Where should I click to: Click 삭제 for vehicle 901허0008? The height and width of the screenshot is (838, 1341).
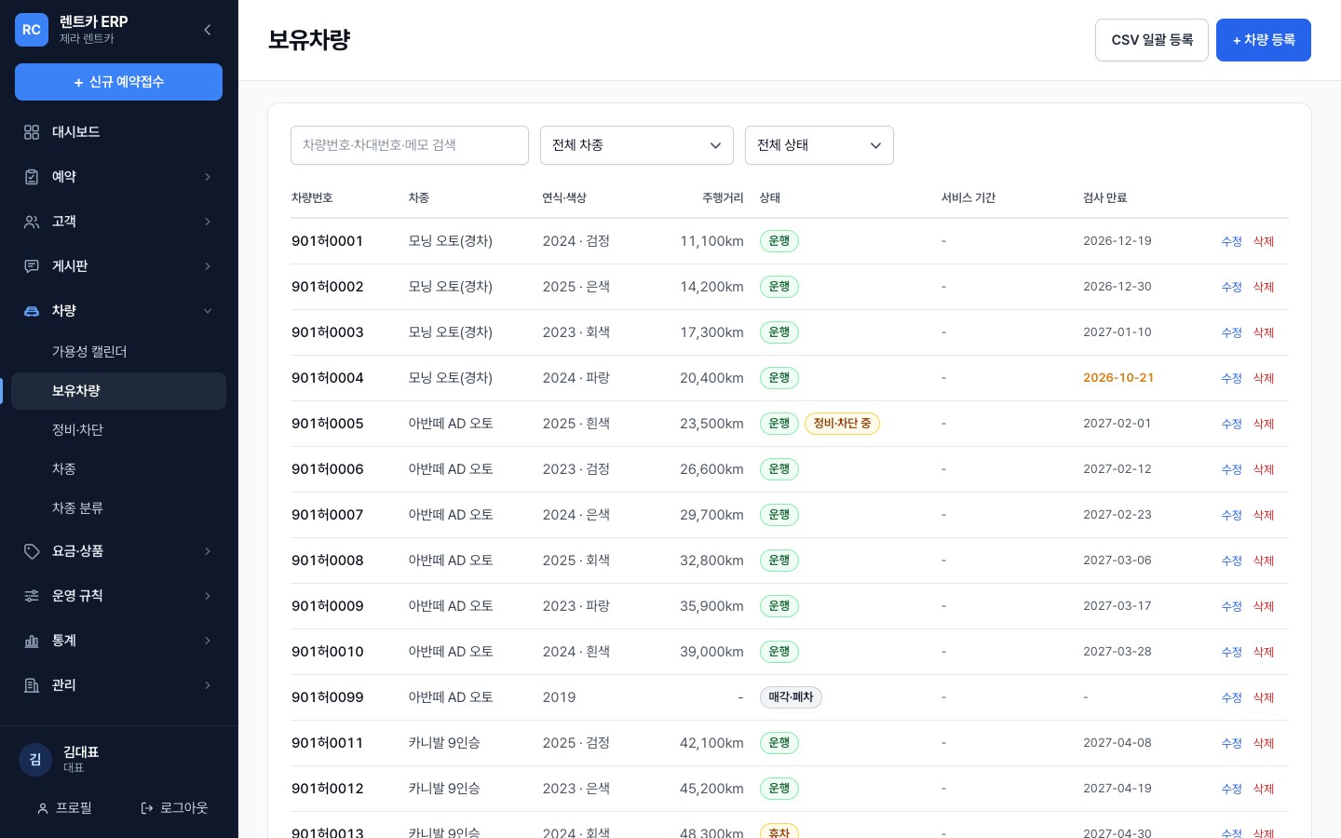pyautogui.click(x=1264, y=561)
